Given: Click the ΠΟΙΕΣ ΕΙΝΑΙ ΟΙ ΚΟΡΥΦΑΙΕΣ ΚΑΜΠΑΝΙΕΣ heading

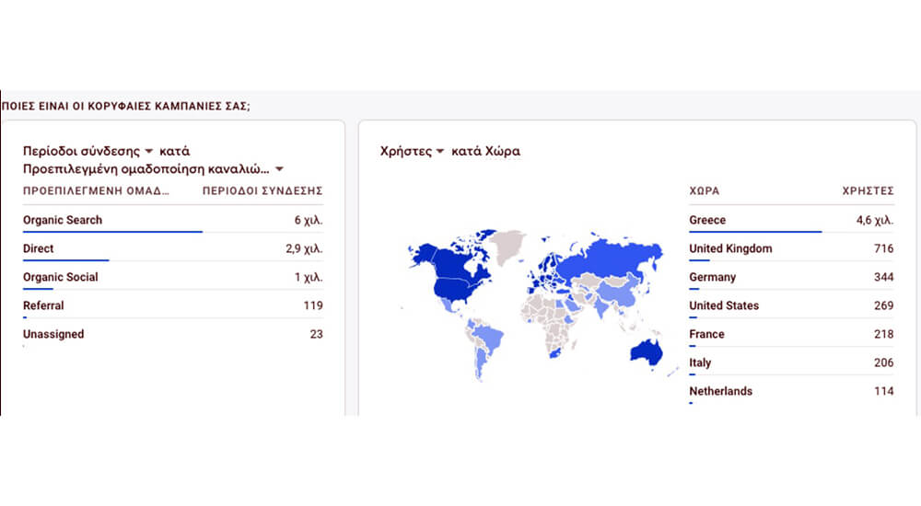Looking at the screenshot, I should pyautogui.click(x=125, y=106).
